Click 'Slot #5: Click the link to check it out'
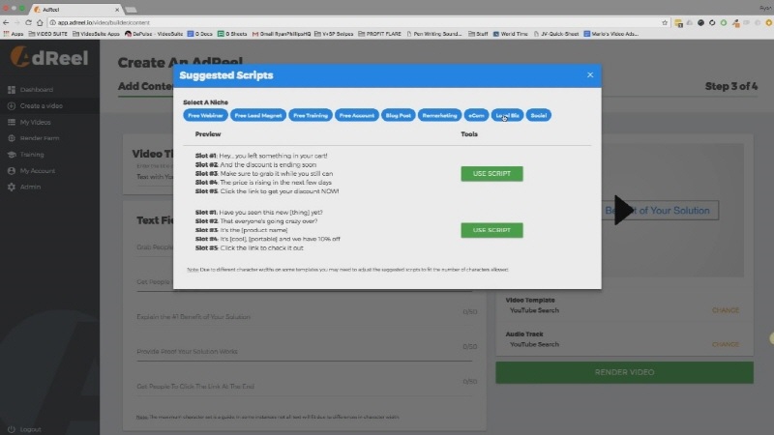Viewport: 774px width, 435px height. [x=250, y=248]
